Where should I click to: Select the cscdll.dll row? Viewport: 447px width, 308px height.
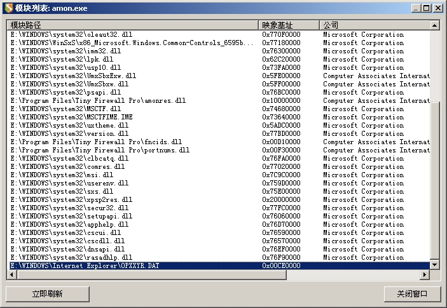[x=219, y=241]
